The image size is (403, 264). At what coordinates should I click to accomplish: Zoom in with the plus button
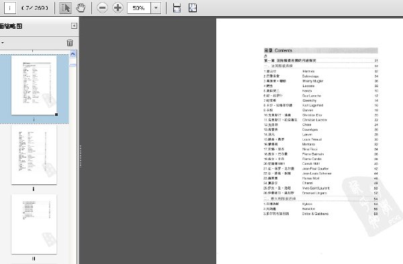point(118,8)
